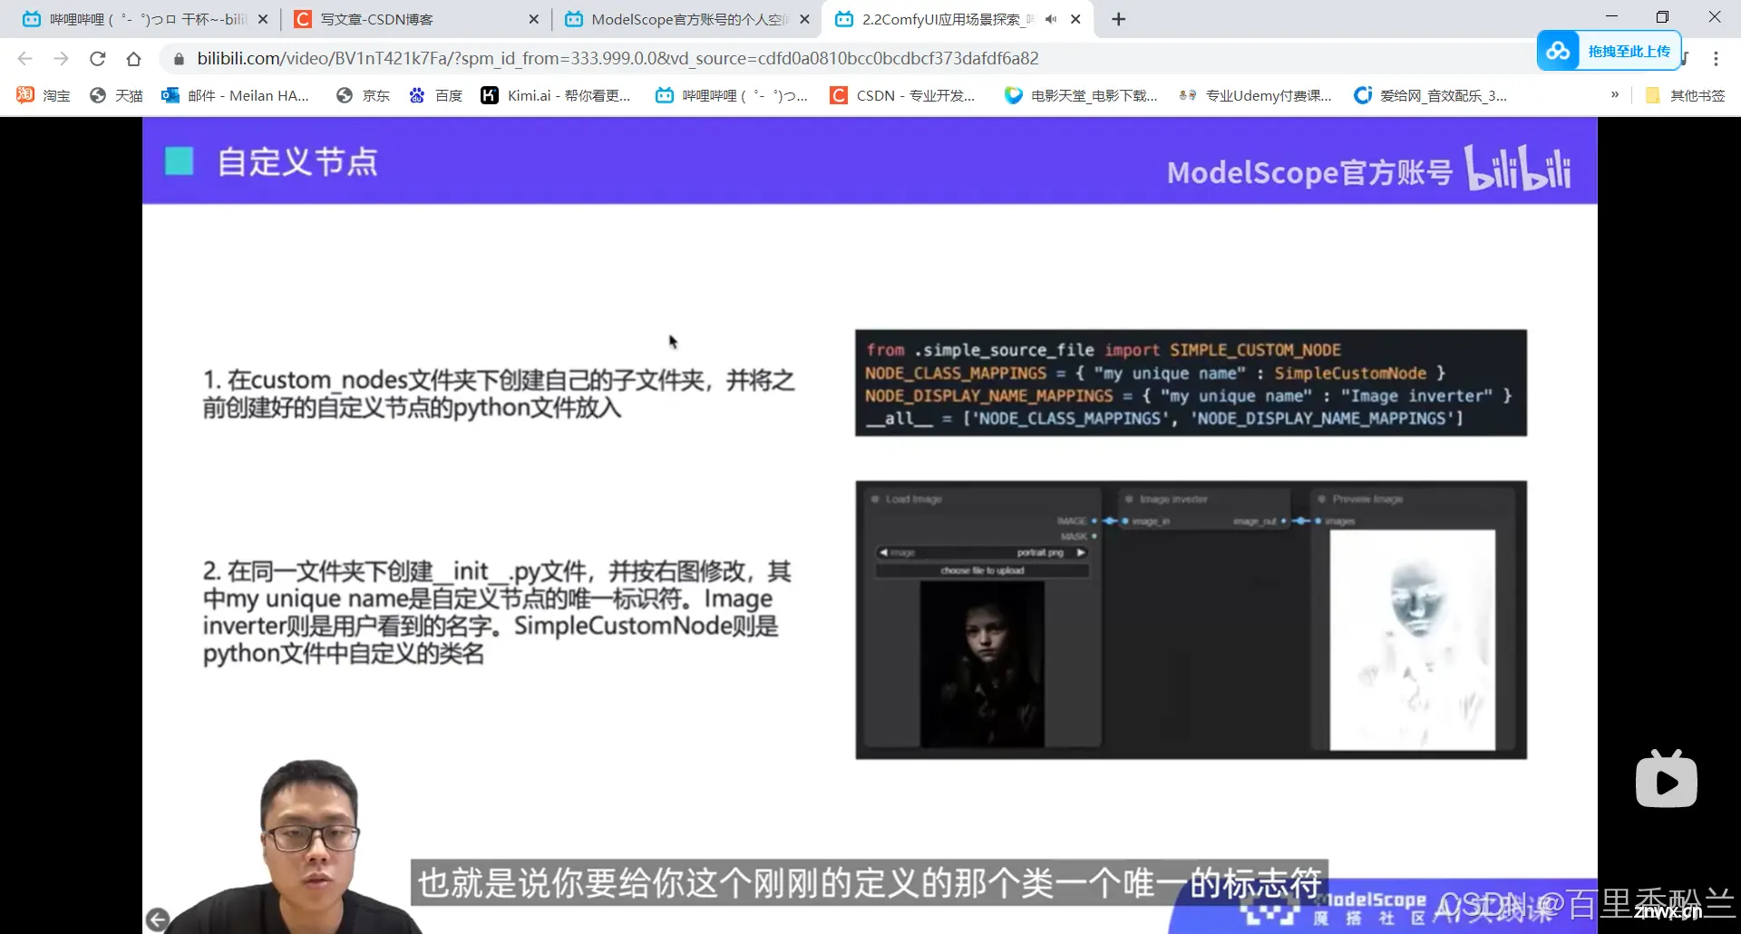Click step 2 text about __init__.py

[497, 612]
